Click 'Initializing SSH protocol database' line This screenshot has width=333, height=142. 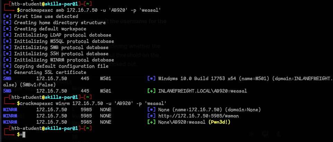(x=61, y=54)
